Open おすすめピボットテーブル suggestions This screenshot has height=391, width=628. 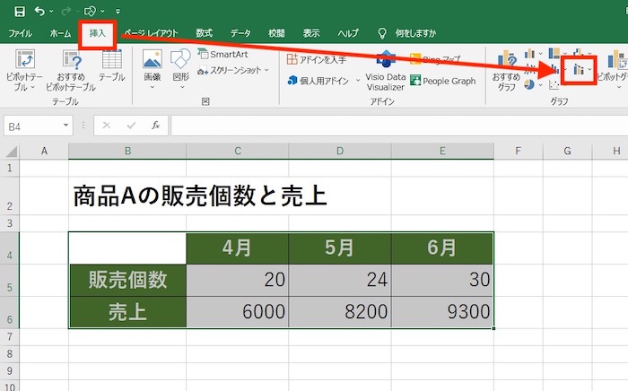71,70
